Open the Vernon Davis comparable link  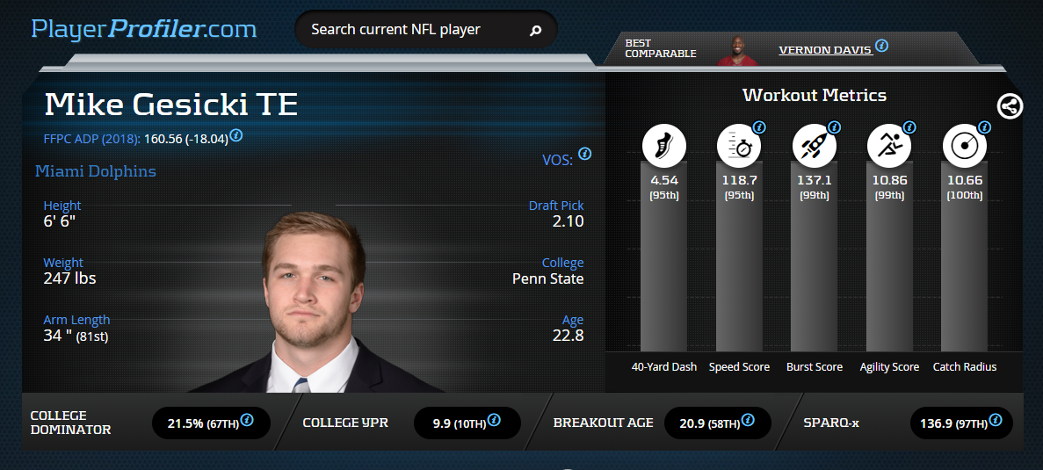(x=825, y=50)
